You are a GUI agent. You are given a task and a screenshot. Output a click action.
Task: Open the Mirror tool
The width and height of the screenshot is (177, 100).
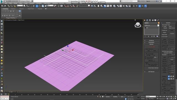pyautogui.click(x=92, y=6)
